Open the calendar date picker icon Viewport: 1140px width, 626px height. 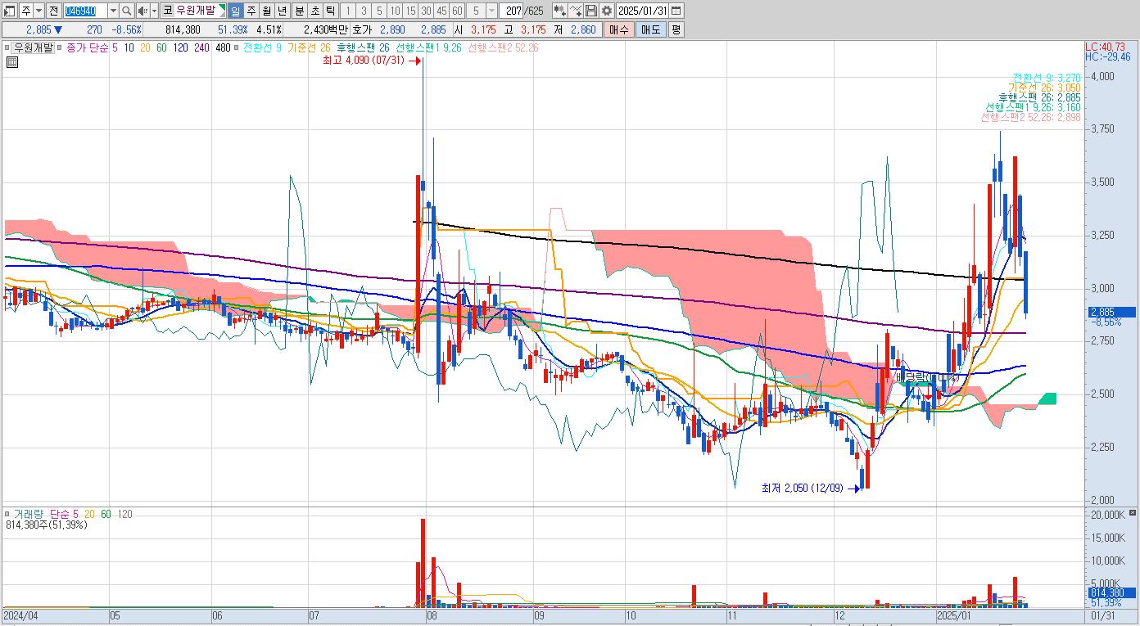click(x=676, y=11)
